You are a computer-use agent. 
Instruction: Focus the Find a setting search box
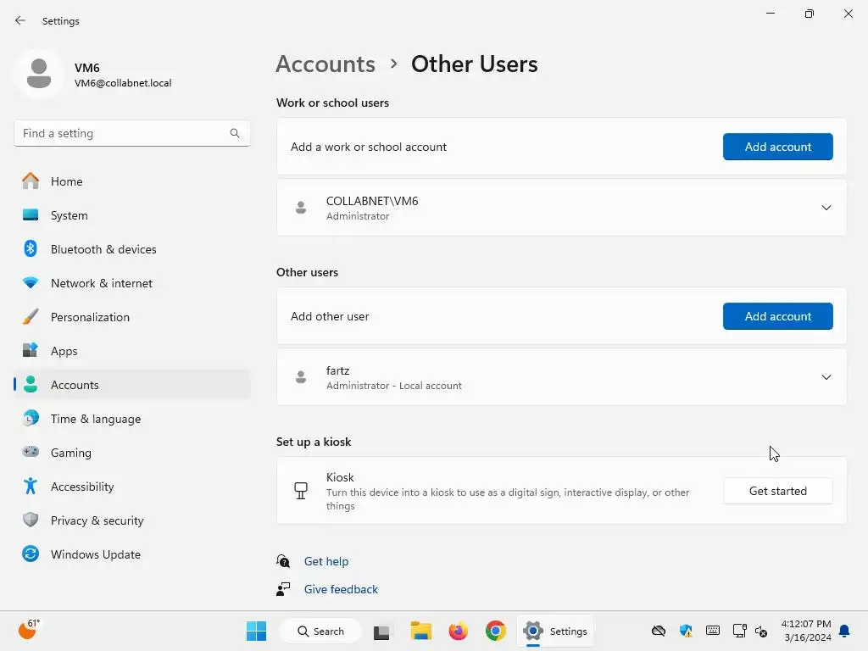(x=123, y=133)
